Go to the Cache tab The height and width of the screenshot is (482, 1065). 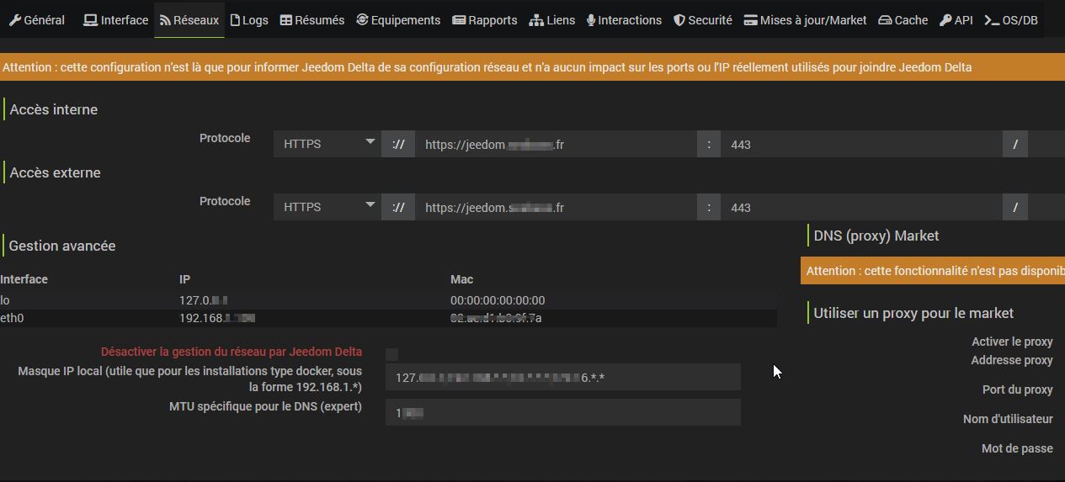[903, 20]
